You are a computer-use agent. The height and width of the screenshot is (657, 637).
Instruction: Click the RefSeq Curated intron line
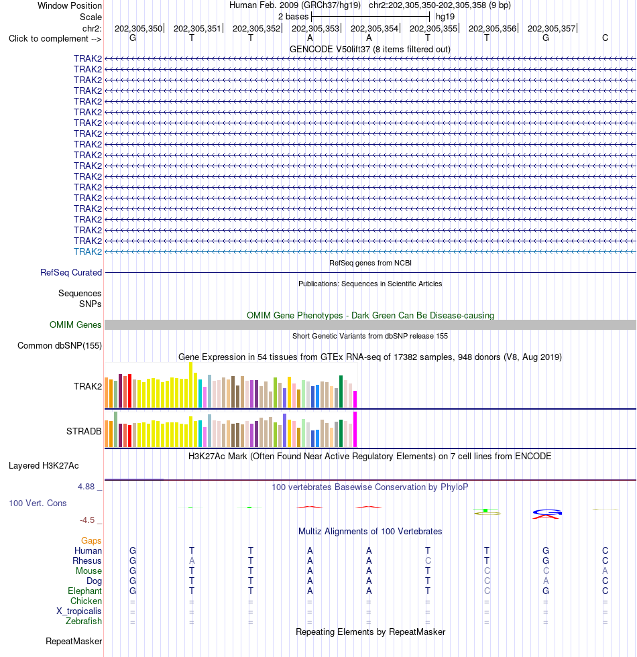[x=370, y=272]
